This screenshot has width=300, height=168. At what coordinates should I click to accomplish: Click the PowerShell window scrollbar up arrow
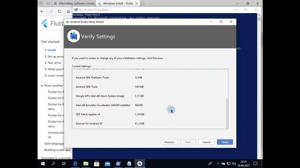point(259,15)
